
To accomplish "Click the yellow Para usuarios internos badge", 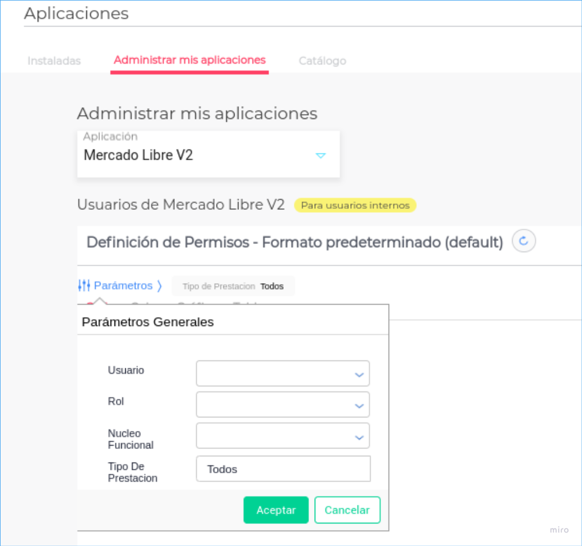I will click(x=355, y=205).
